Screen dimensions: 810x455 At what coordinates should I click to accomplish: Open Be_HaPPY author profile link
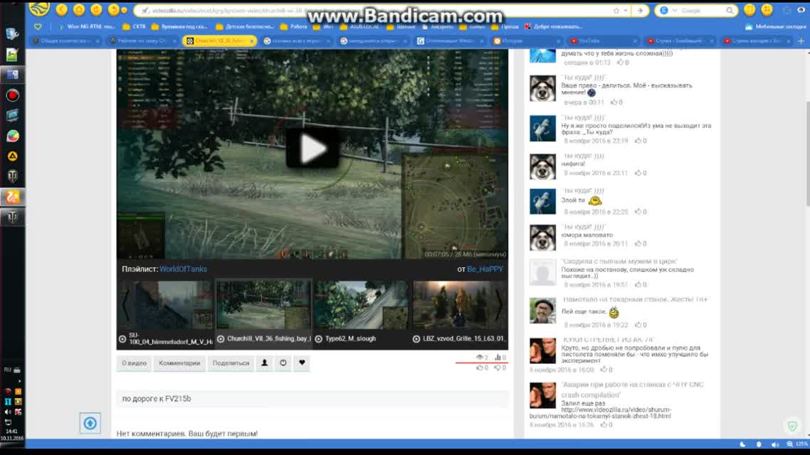485,269
